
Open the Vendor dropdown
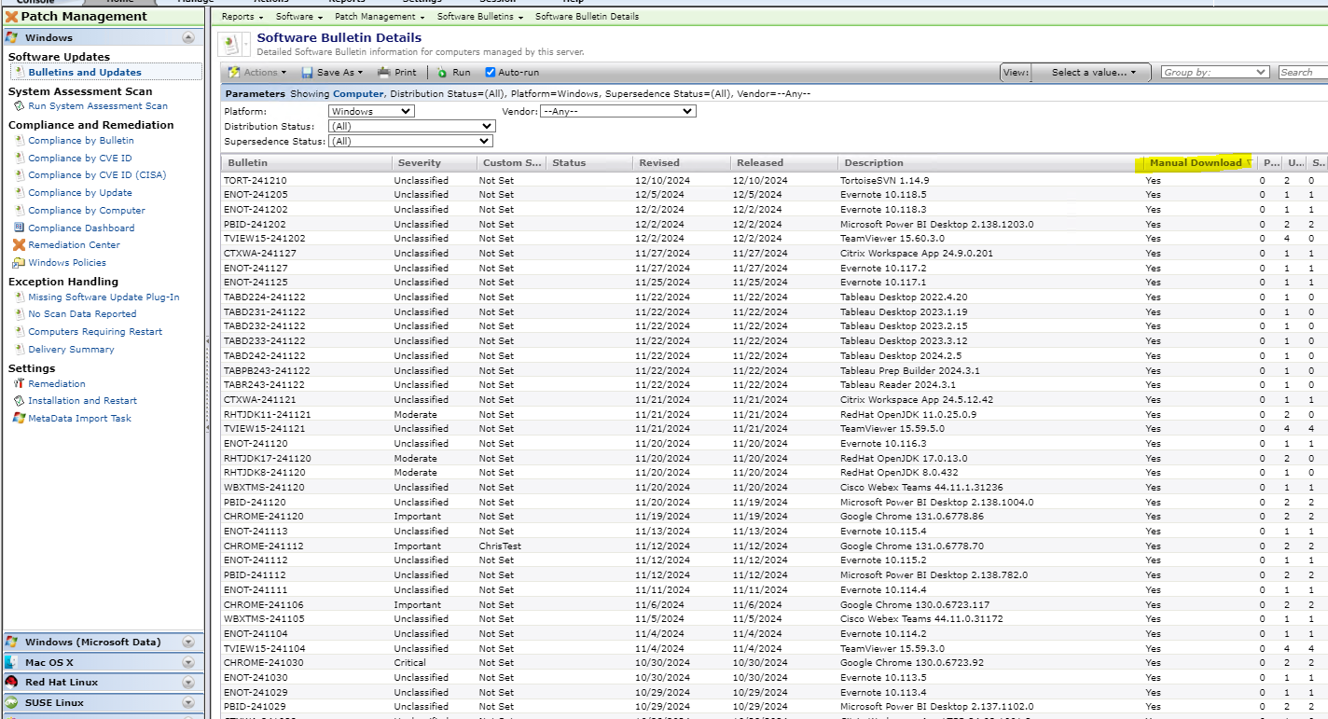coord(618,111)
